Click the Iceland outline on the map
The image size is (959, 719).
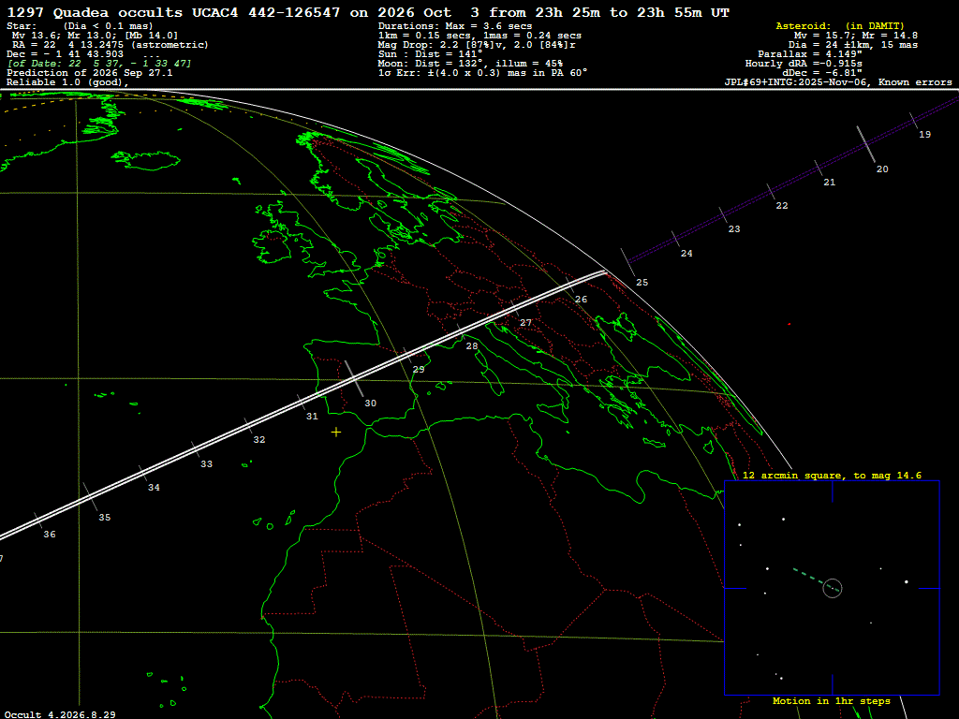click(x=146, y=161)
